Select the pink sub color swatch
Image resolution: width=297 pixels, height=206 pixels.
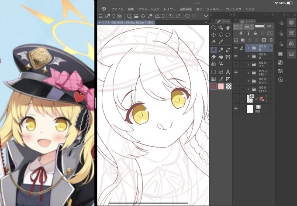click(x=221, y=86)
